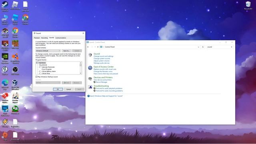Open Replace sounds with visual cues link
Image resolution: width=256 pixels, height=144 pixels.
coord(105,69)
